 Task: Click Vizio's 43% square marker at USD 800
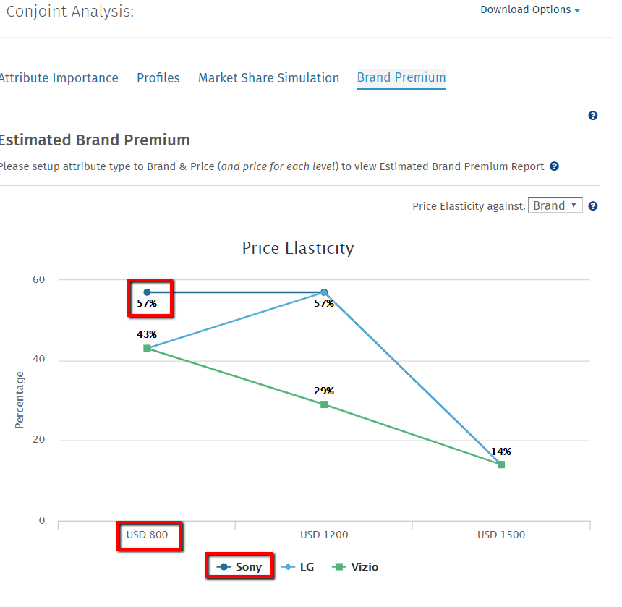pos(147,348)
